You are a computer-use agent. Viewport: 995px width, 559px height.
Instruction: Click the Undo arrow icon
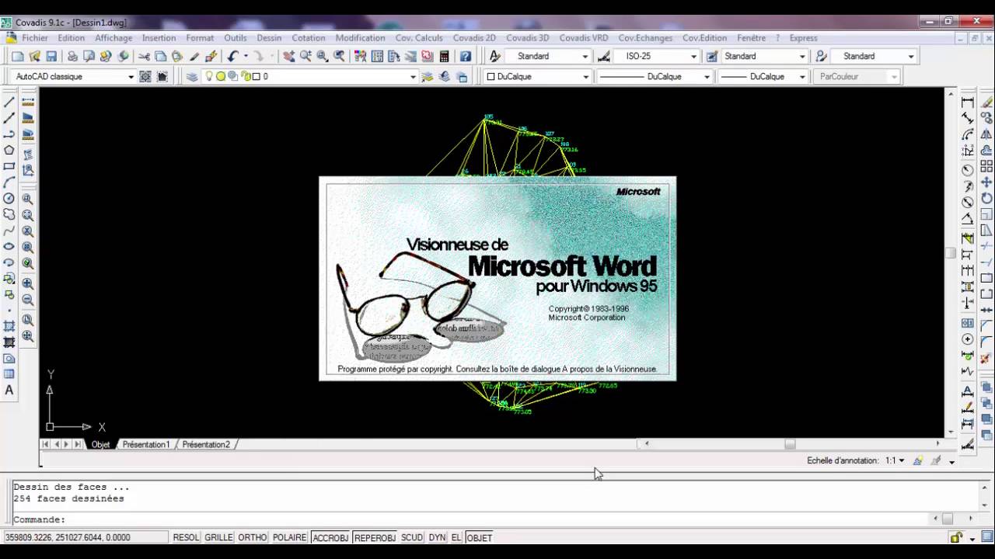232,56
